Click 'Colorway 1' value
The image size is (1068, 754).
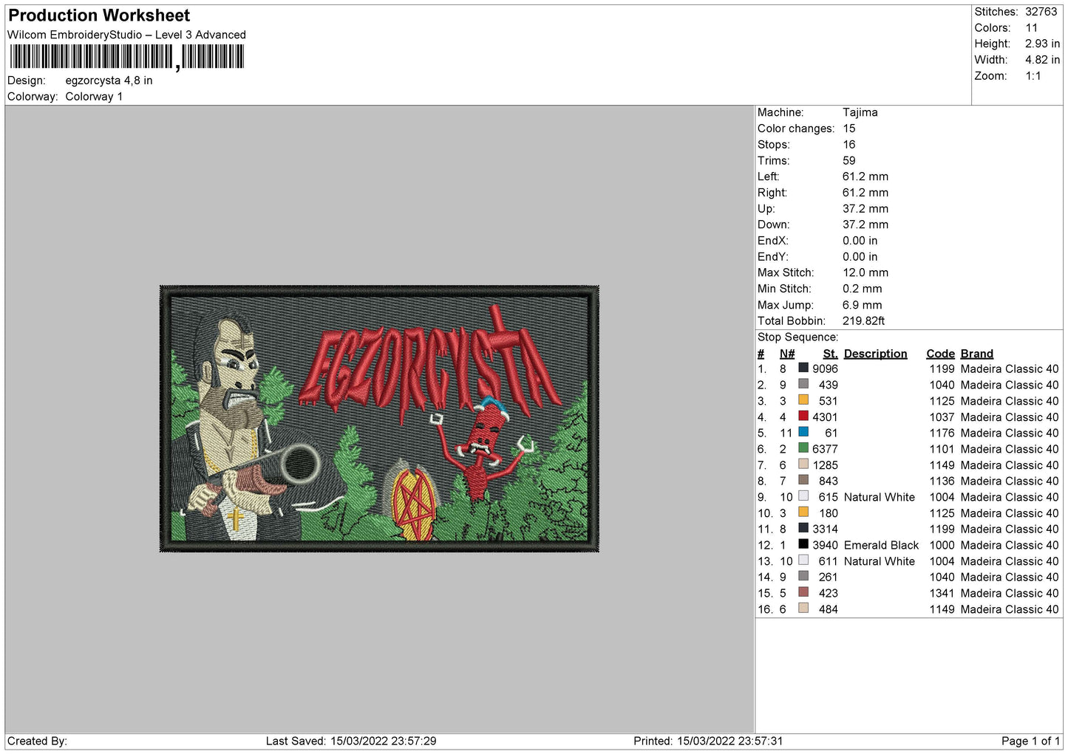click(94, 97)
